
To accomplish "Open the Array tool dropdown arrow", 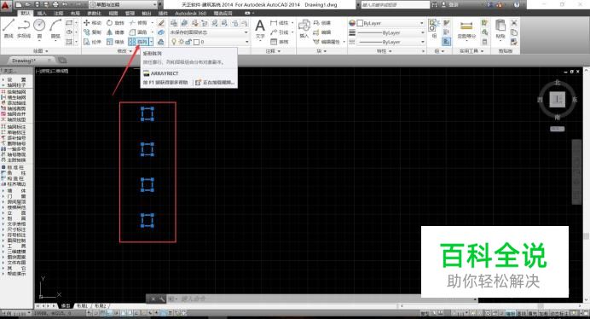I will point(151,42).
